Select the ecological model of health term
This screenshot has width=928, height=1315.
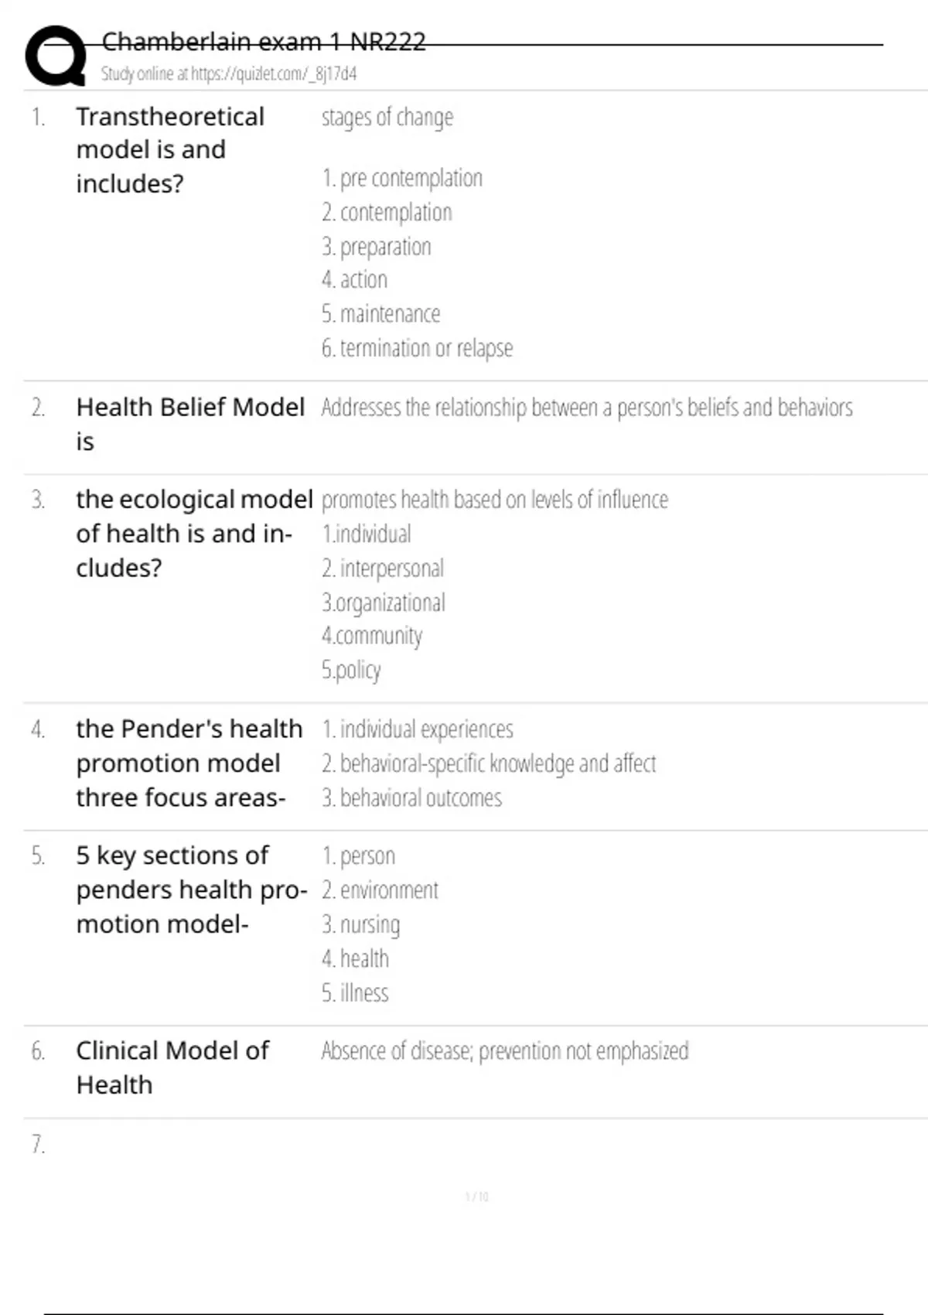(194, 534)
